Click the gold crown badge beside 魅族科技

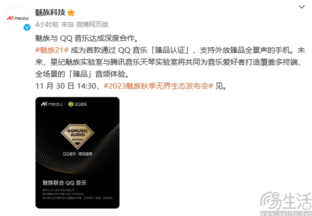point(71,12)
